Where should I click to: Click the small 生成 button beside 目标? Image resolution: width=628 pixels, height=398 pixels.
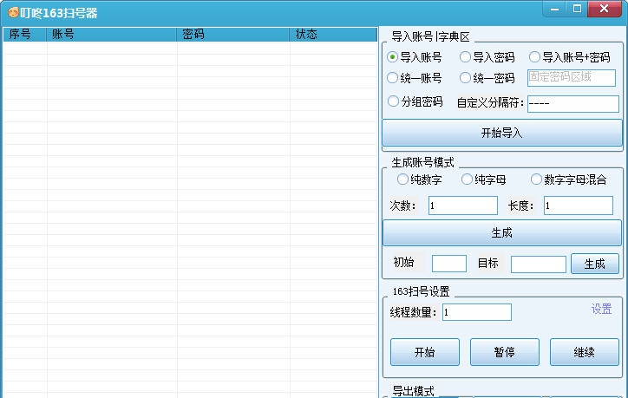(x=594, y=264)
